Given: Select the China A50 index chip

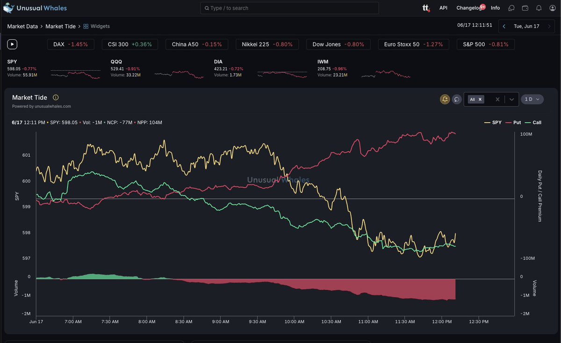Looking at the screenshot, I should tap(197, 44).
